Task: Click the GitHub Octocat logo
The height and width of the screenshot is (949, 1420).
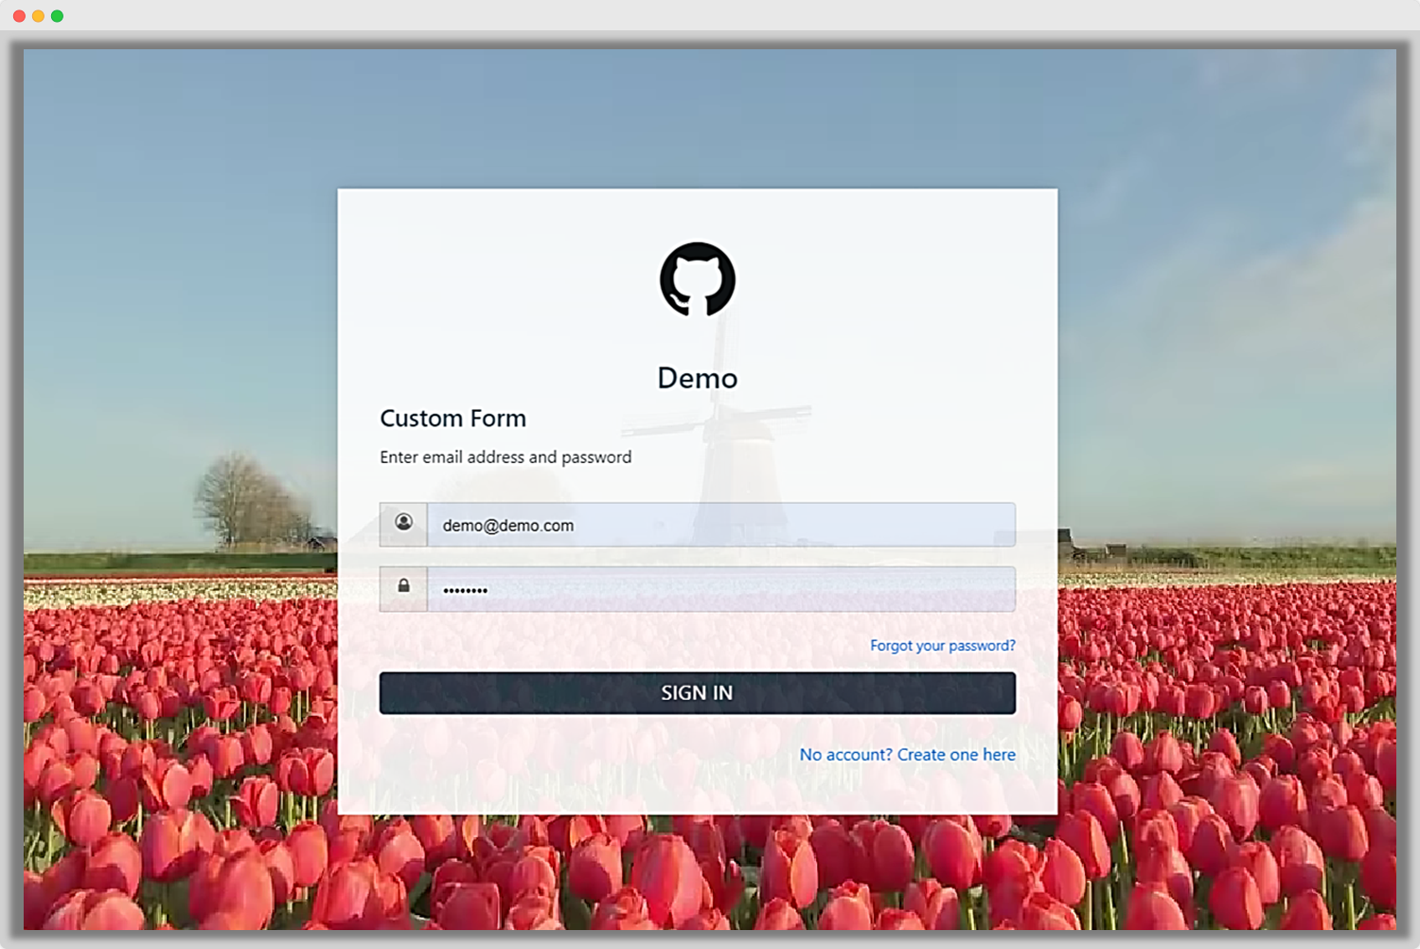Action: (x=697, y=279)
